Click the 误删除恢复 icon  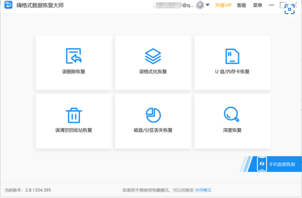coord(74,56)
